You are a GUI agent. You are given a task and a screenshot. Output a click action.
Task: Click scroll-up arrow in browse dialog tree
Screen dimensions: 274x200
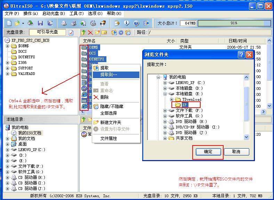click(x=247, y=77)
